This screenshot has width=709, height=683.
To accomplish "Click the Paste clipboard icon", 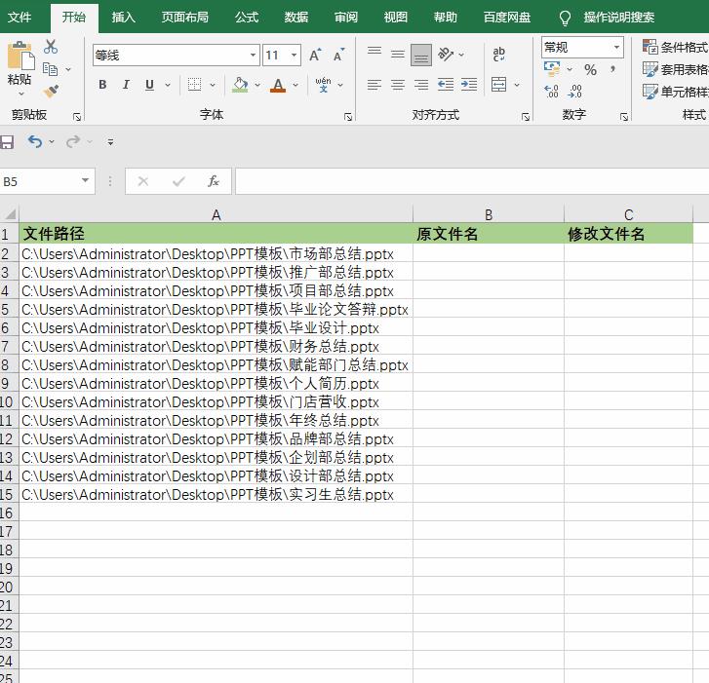I will click(x=20, y=58).
